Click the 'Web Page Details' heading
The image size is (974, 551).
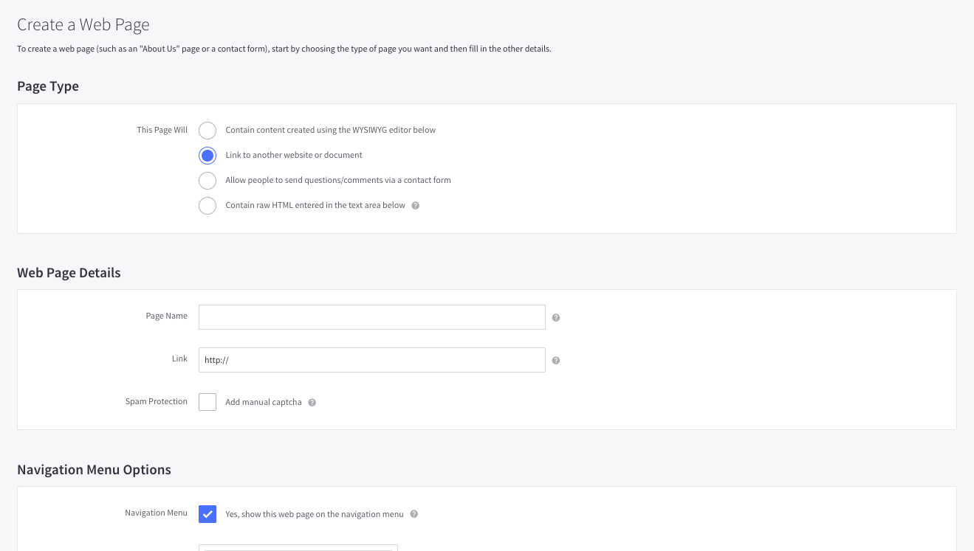pos(69,273)
